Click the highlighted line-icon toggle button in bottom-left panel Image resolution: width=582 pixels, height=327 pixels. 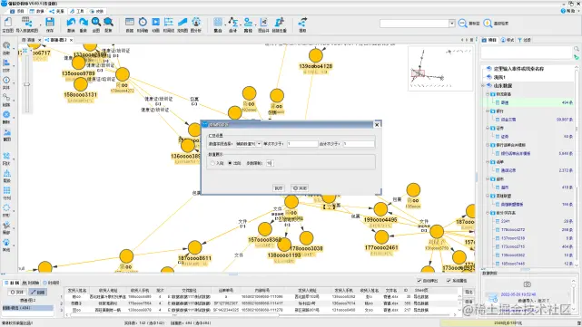(x=38, y=293)
